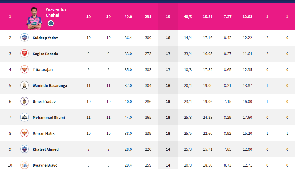
Task: Click the KKR logo beside Umesh Yadav
Action: click(x=24, y=101)
